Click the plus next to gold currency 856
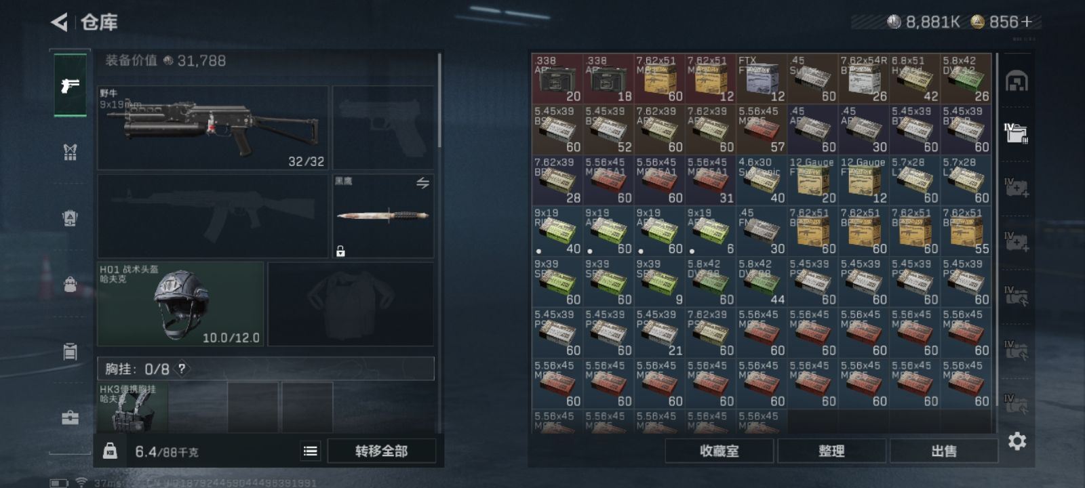The image size is (1085, 488). coord(1026,22)
